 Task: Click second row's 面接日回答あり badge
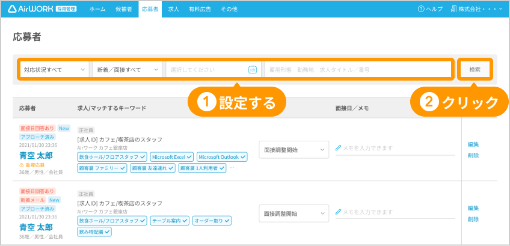pyautogui.click(x=37, y=191)
